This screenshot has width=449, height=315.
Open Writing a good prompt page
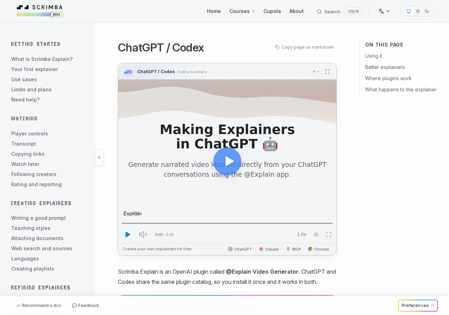39,218
